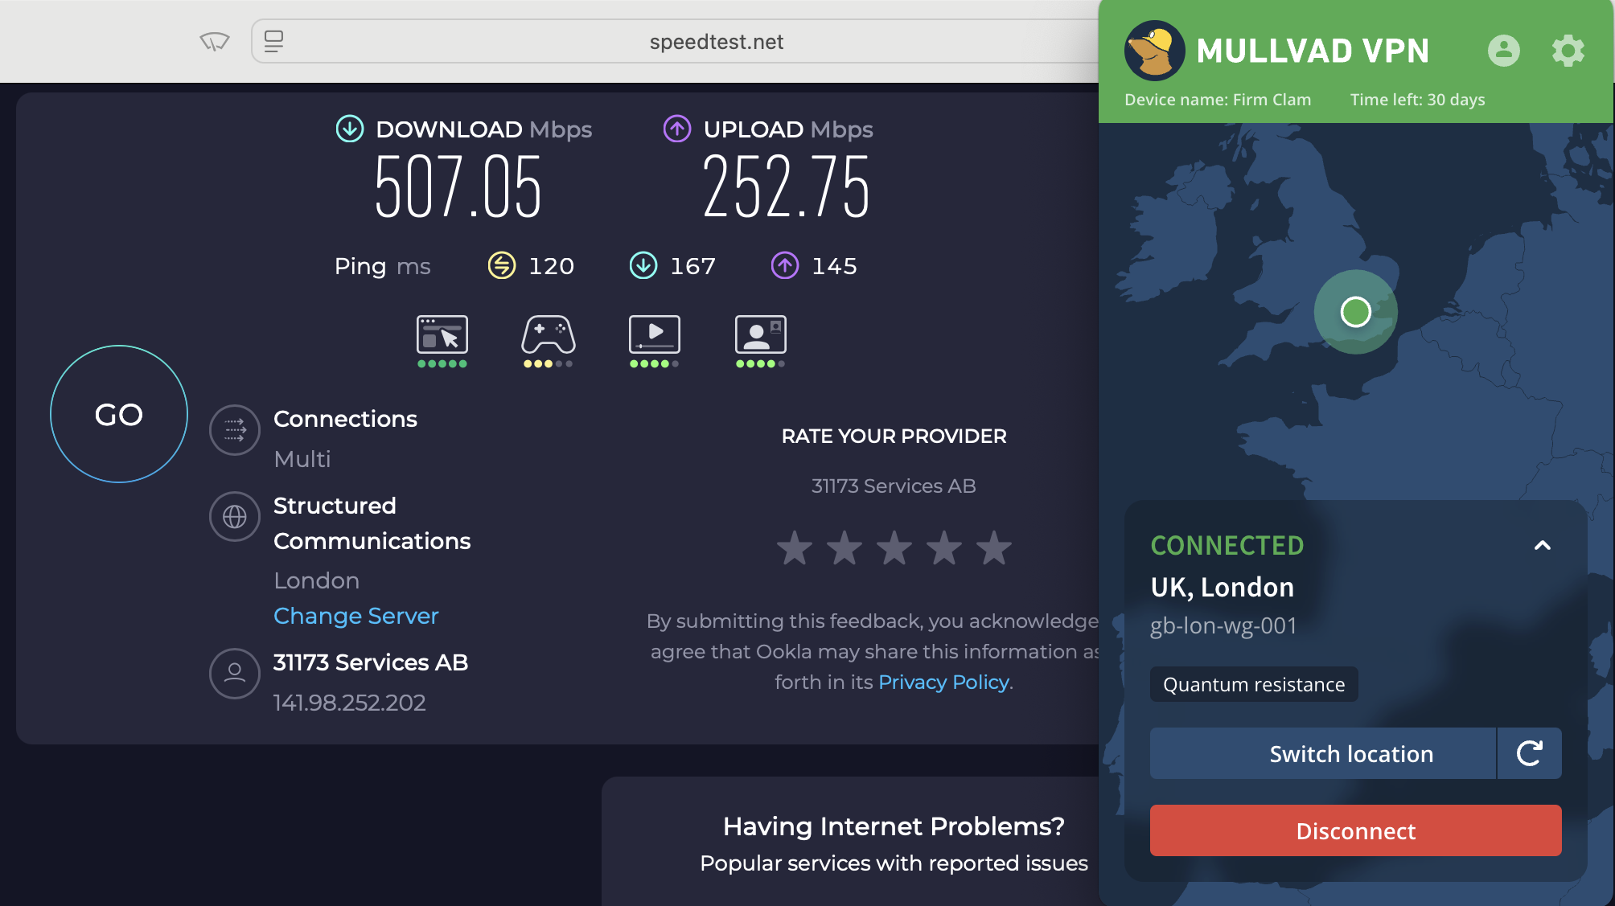The image size is (1615, 906).
Task: Click the Quantum resistance badge
Action: (x=1254, y=684)
